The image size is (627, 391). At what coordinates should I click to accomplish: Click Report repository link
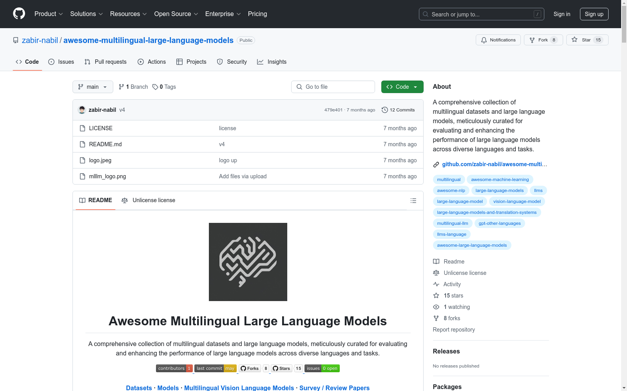click(x=454, y=330)
